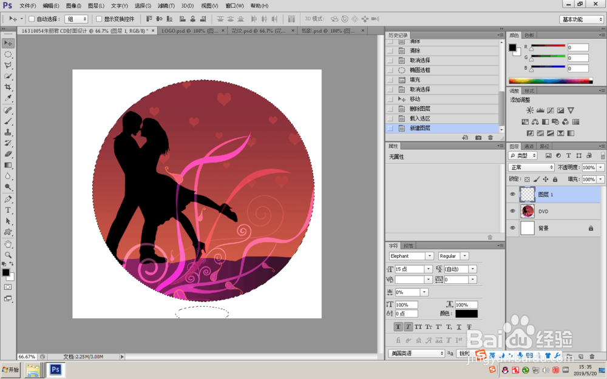Select the Brush tool
This screenshot has width=607, height=379.
click(8, 121)
